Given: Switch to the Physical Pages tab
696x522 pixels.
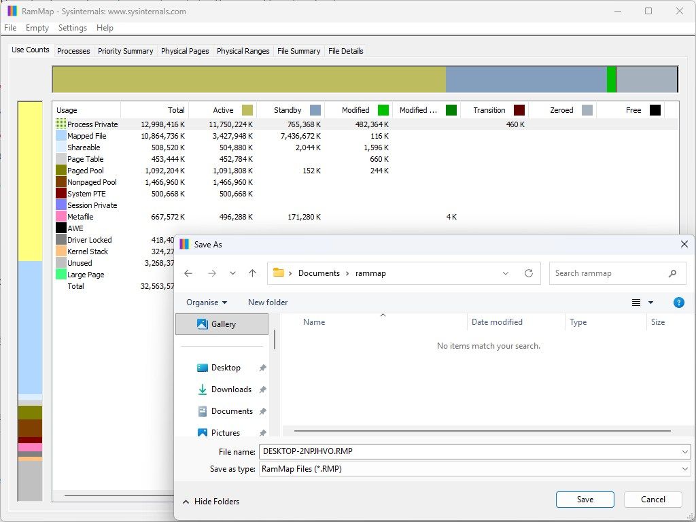Looking at the screenshot, I should point(185,51).
